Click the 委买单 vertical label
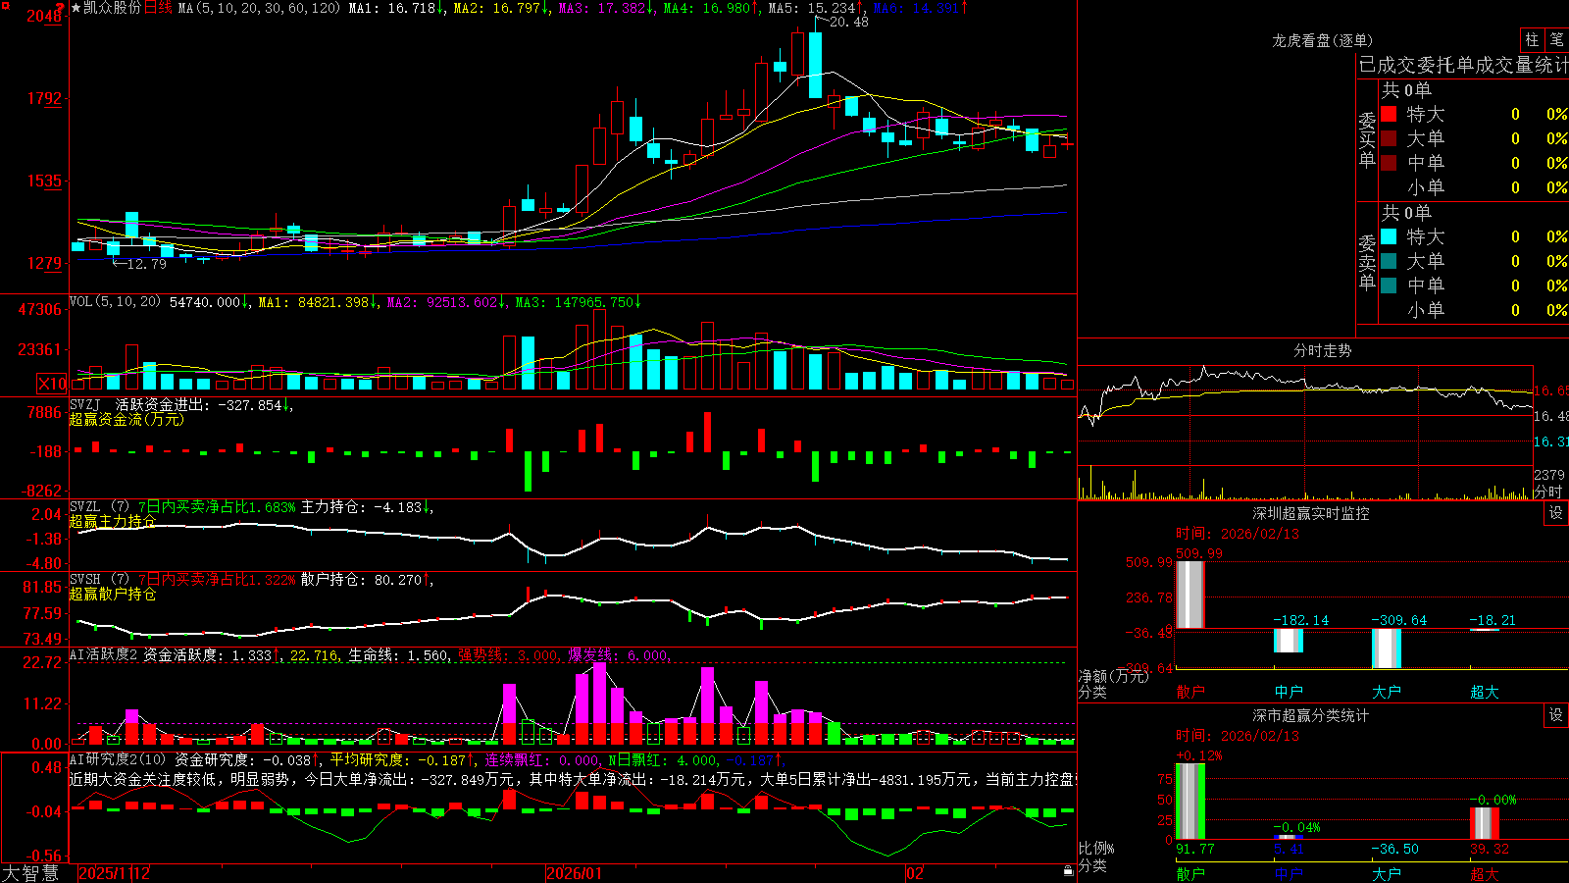The width and height of the screenshot is (1569, 883). click(x=1367, y=139)
